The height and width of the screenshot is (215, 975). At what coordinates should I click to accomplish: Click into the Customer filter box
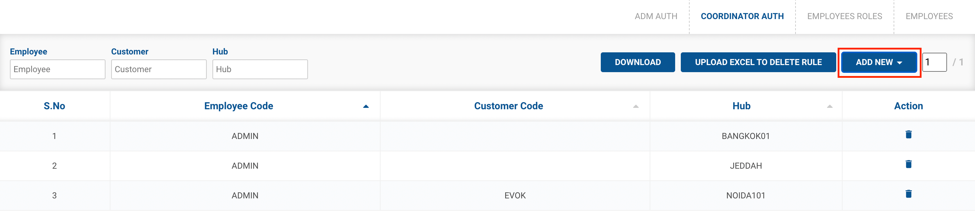point(159,70)
